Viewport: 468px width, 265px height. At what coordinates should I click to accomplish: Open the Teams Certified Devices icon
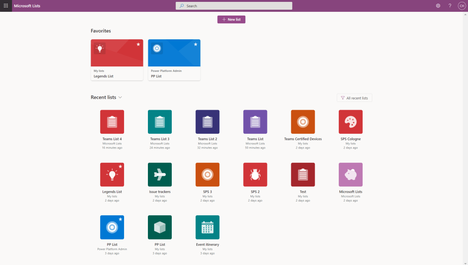pos(303,122)
